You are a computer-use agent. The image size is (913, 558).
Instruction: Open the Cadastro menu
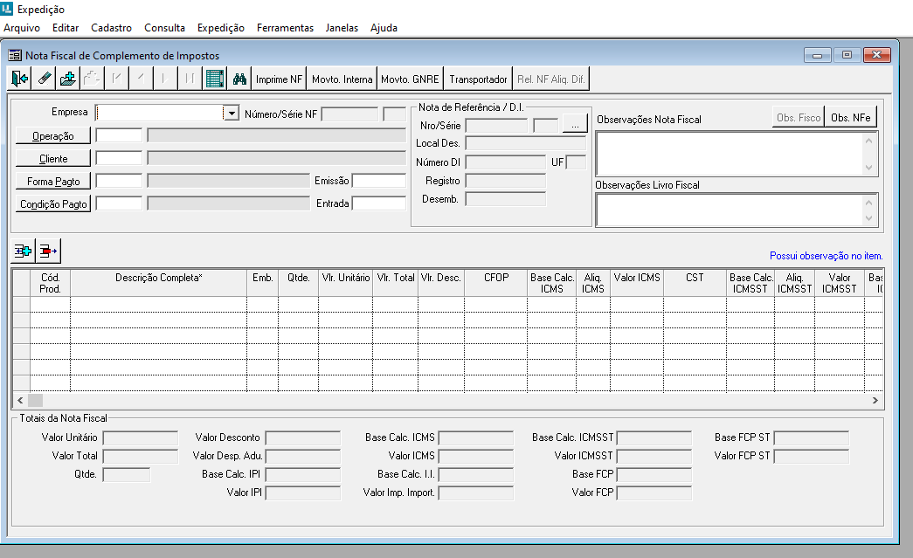pos(111,28)
